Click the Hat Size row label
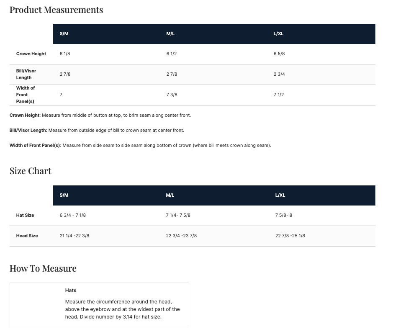This screenshot has width=416, height=334. coord(25,215)
